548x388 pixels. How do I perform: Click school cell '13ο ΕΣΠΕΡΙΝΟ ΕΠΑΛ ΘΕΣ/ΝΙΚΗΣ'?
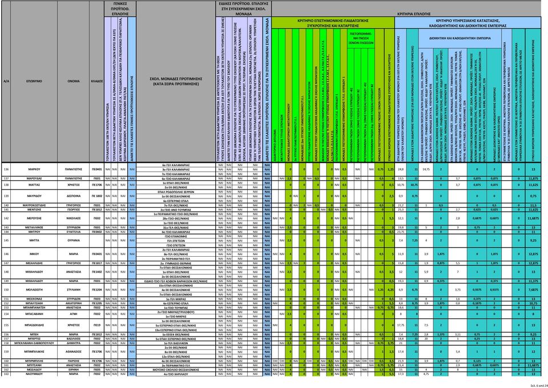point(175,330)
